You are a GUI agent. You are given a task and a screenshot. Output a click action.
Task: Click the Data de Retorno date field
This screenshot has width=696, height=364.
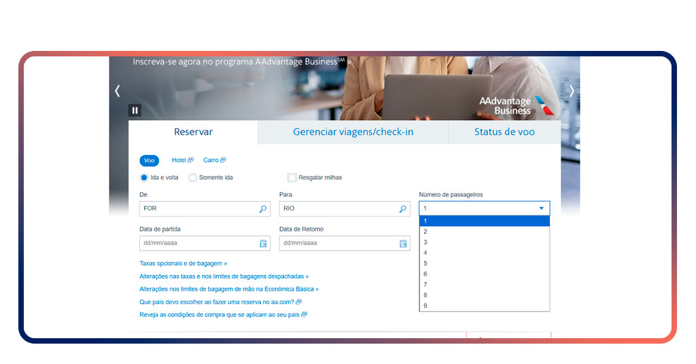345,243
